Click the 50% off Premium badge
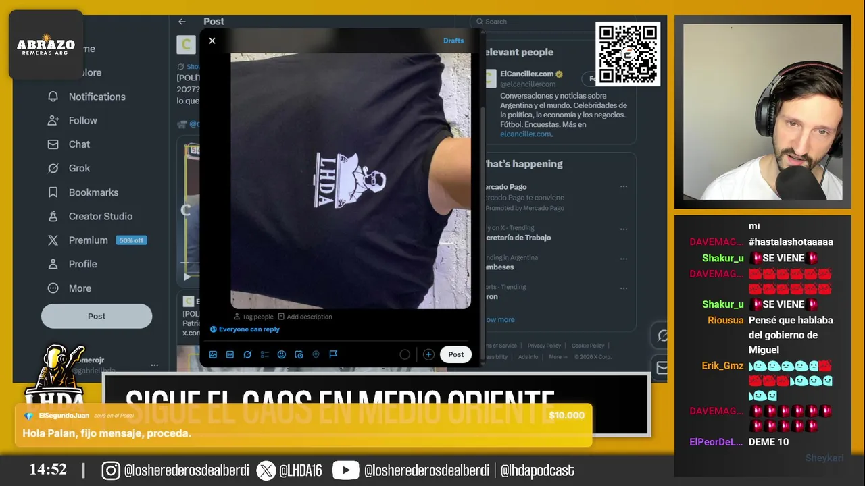 coord(130,240)
